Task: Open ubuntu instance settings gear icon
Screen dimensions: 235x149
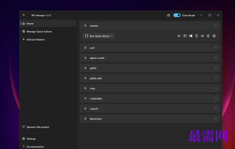Action: [214, 36]
